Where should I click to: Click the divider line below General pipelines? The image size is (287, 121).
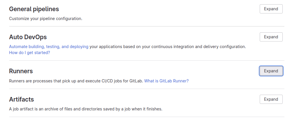point(147,26)
